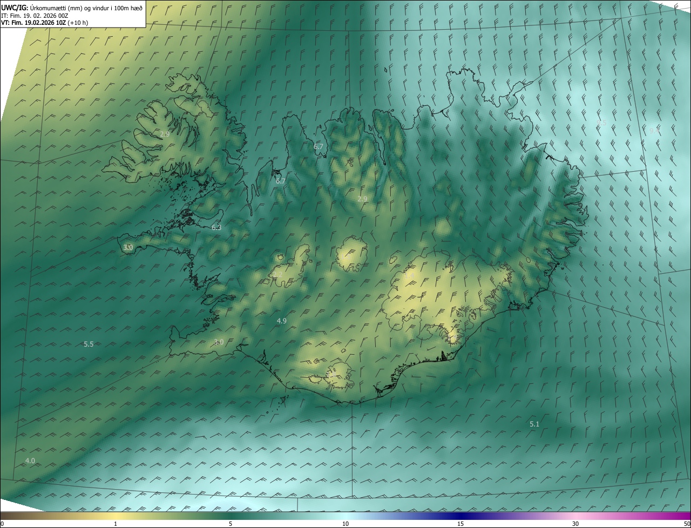Click the color scale tick label "15"
Screen dimensions: 691x528
pyautogui.click(x=460, y=524)
